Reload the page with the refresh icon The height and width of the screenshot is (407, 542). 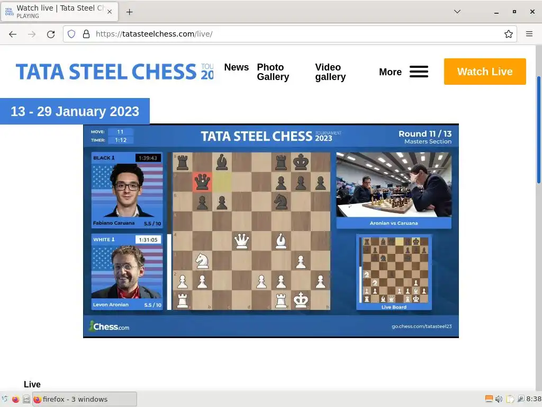pos(51,34)
